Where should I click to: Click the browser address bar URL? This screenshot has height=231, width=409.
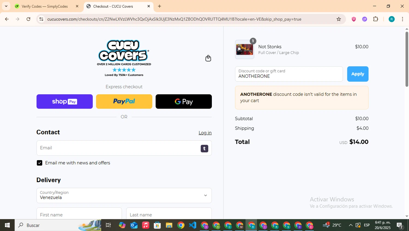coord(174,19)
